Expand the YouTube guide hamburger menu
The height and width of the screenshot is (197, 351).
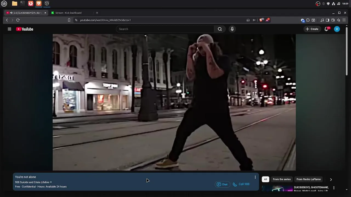coord(9,29)
